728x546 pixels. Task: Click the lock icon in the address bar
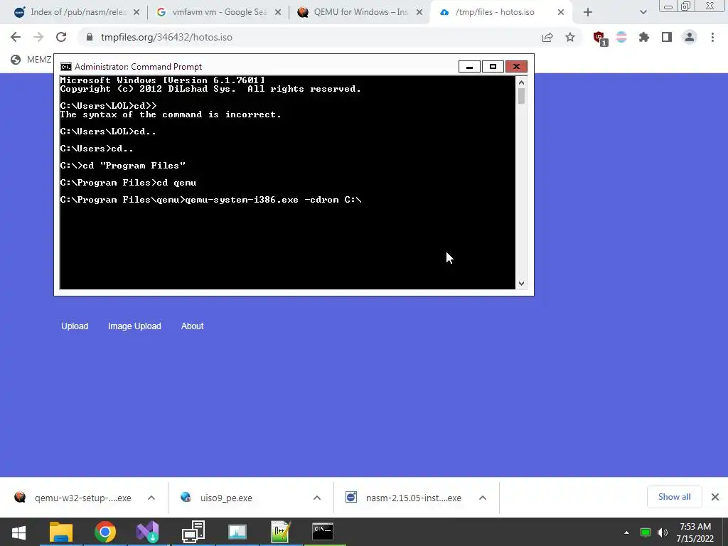90,37
